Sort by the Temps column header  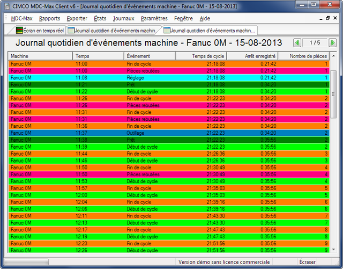click(98, 56)
